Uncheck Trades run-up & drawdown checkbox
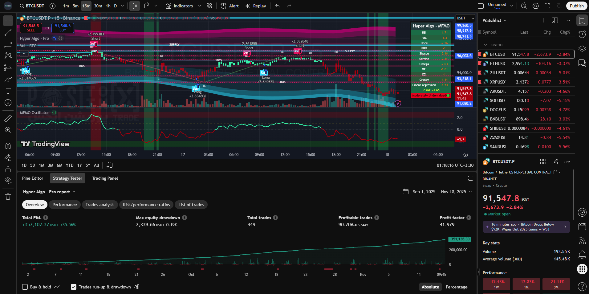The image size is (589, 294). pos(74,287)
